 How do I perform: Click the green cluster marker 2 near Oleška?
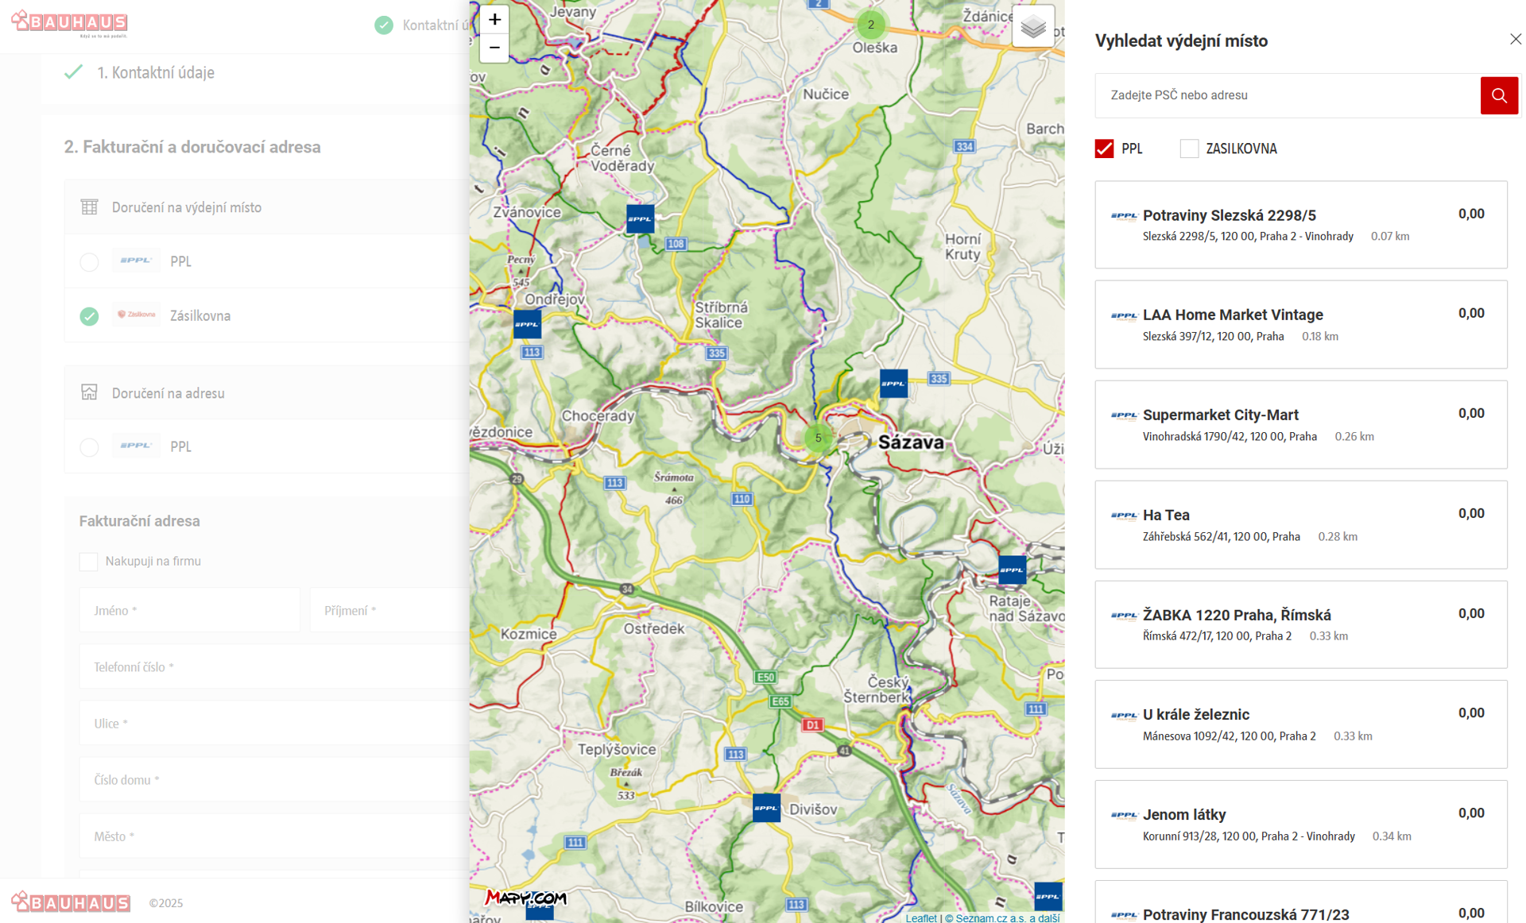871,25
